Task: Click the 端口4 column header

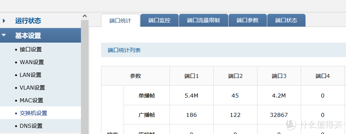Action: pyautogui.click(x=323, y=76)
